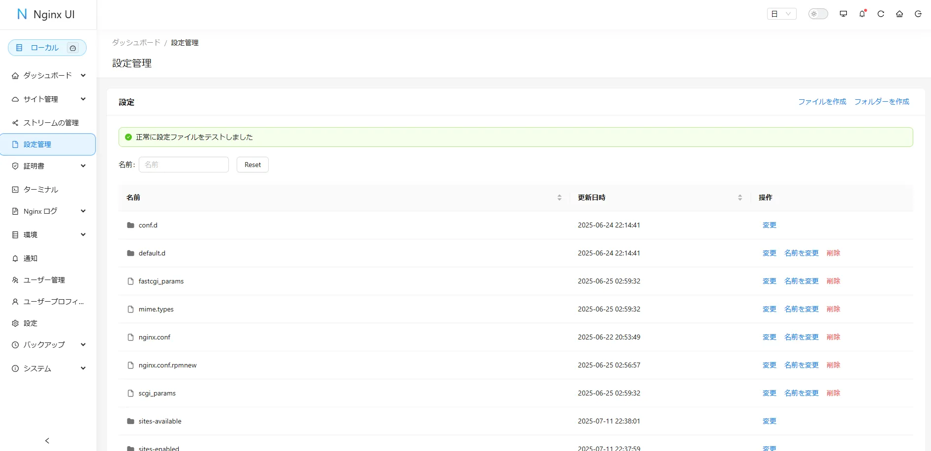Click the conf.d folder icon
Screen dimensions: 931x451
pyautogui.click(x=130, y=225)
